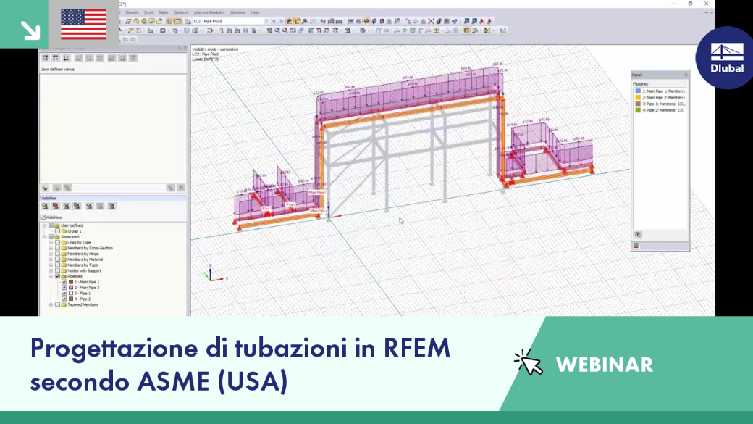Click the last Visibilities toolbar icon
This screenshot has height=424, width=753.
[112, 207]
